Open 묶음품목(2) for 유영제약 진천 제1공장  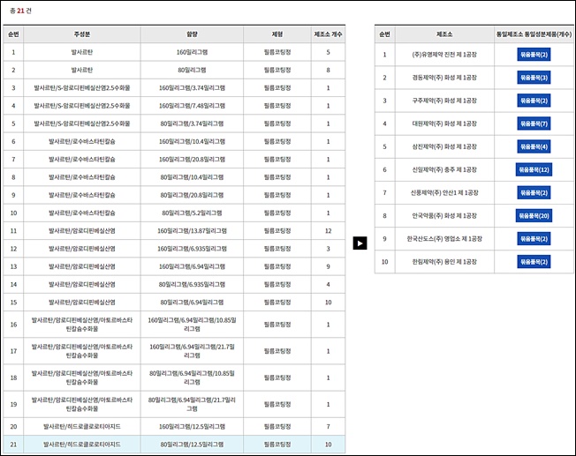(x=534, y=55)
